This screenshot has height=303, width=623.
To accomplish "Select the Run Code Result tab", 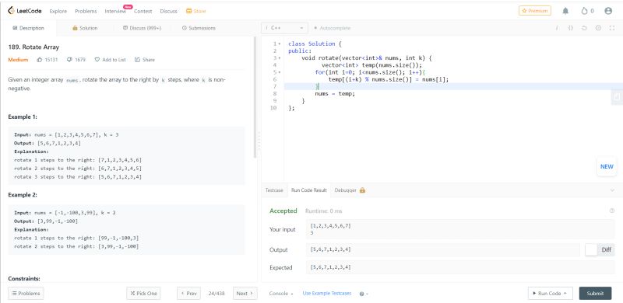I will pos(309,190).
